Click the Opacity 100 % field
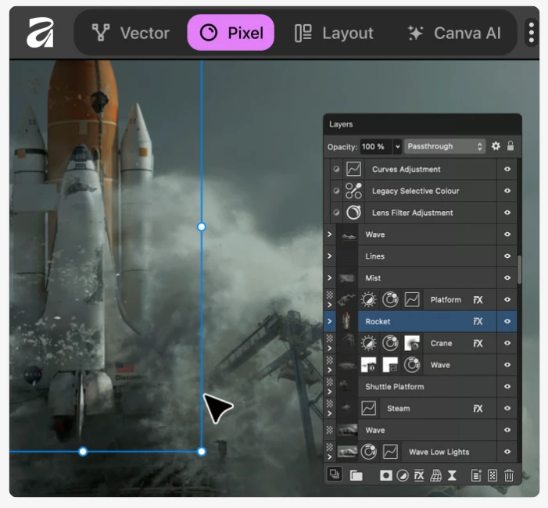This screenshot has width=548, height=508. pyautogui.click(x=376, y=146)
